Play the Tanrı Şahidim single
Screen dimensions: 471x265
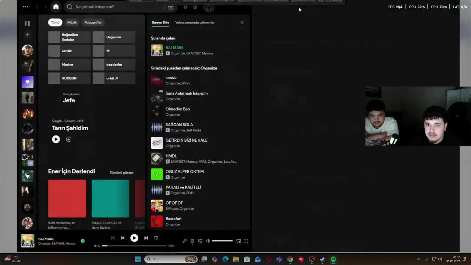[x=56, y=139]
